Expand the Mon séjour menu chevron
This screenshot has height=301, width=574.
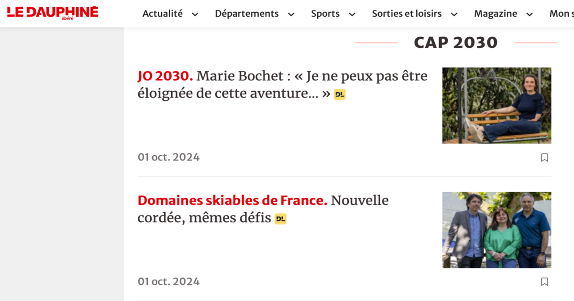573,14
